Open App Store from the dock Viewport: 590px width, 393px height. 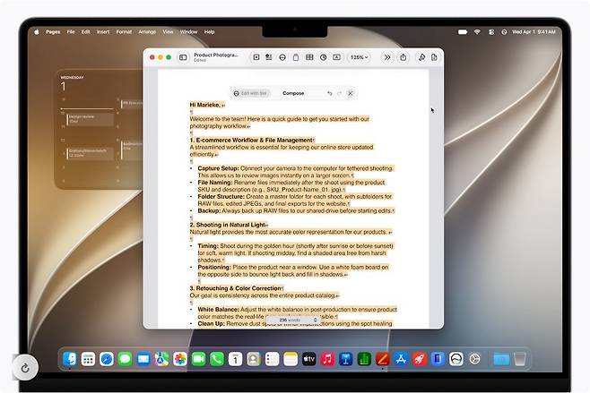(401, 359)
